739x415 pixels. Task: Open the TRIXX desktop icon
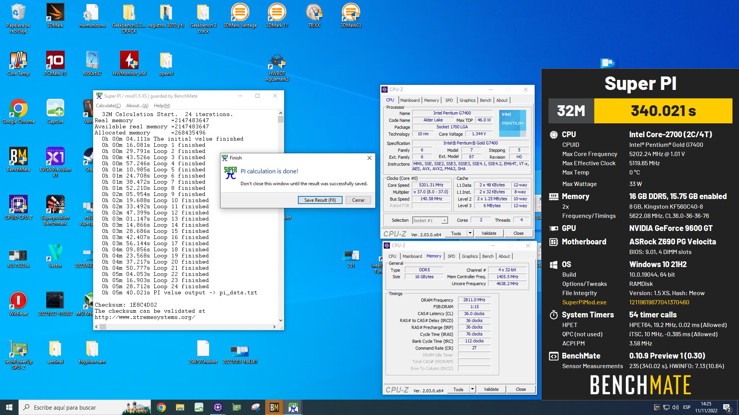pyautogui.click(x=314, y=15)
